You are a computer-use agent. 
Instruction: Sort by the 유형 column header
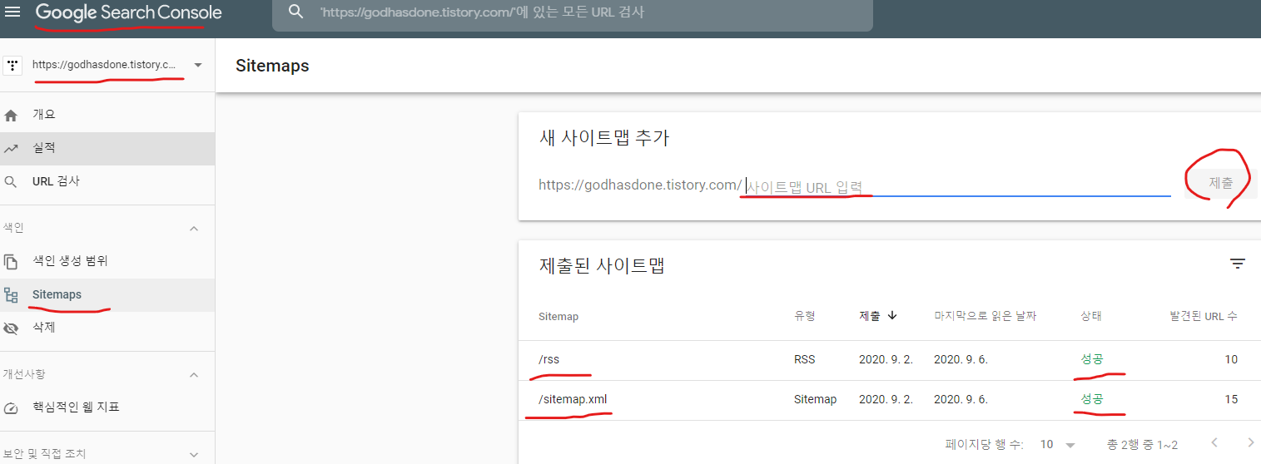[x=805, y=316]
